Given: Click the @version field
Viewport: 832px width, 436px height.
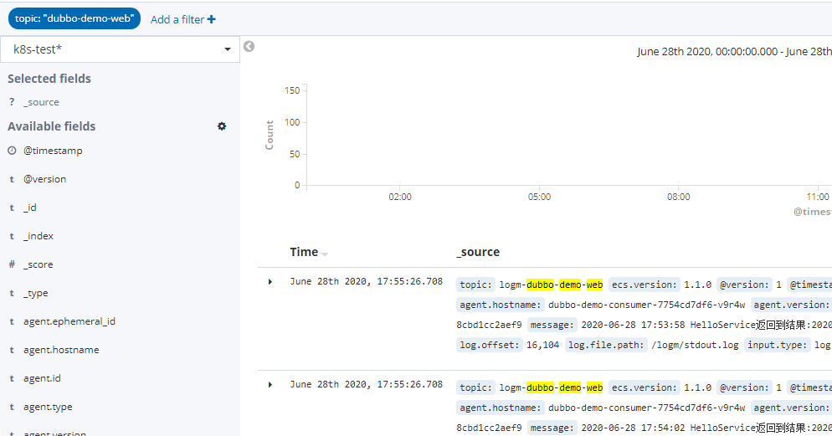Looking at the screenshot, I should pos(44,179).
